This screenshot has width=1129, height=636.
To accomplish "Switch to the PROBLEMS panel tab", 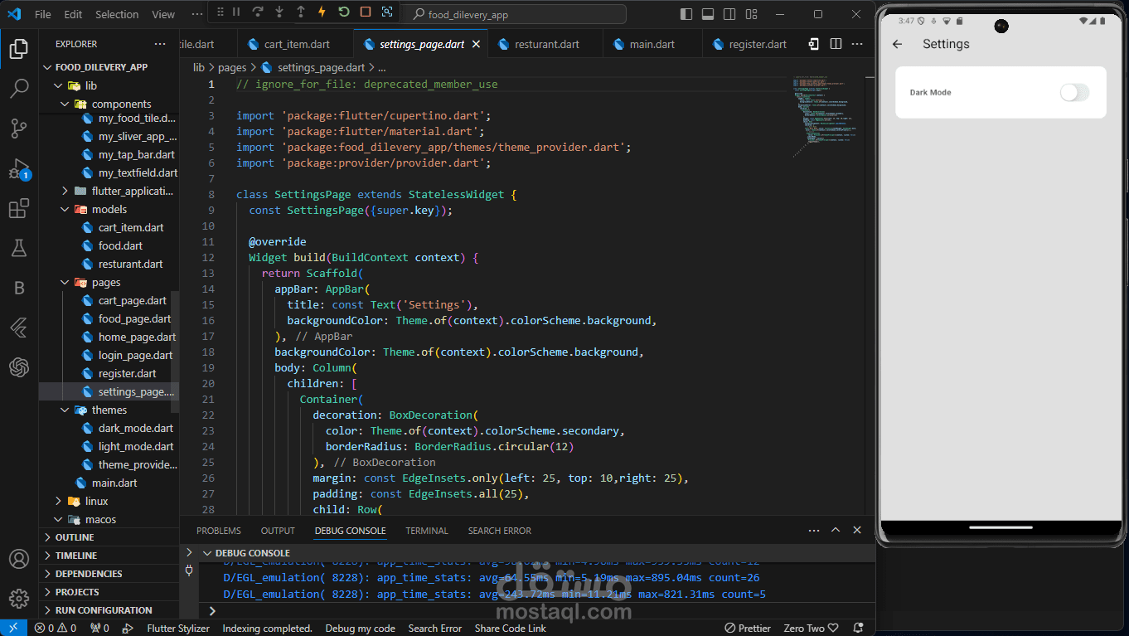I will 219,531.
